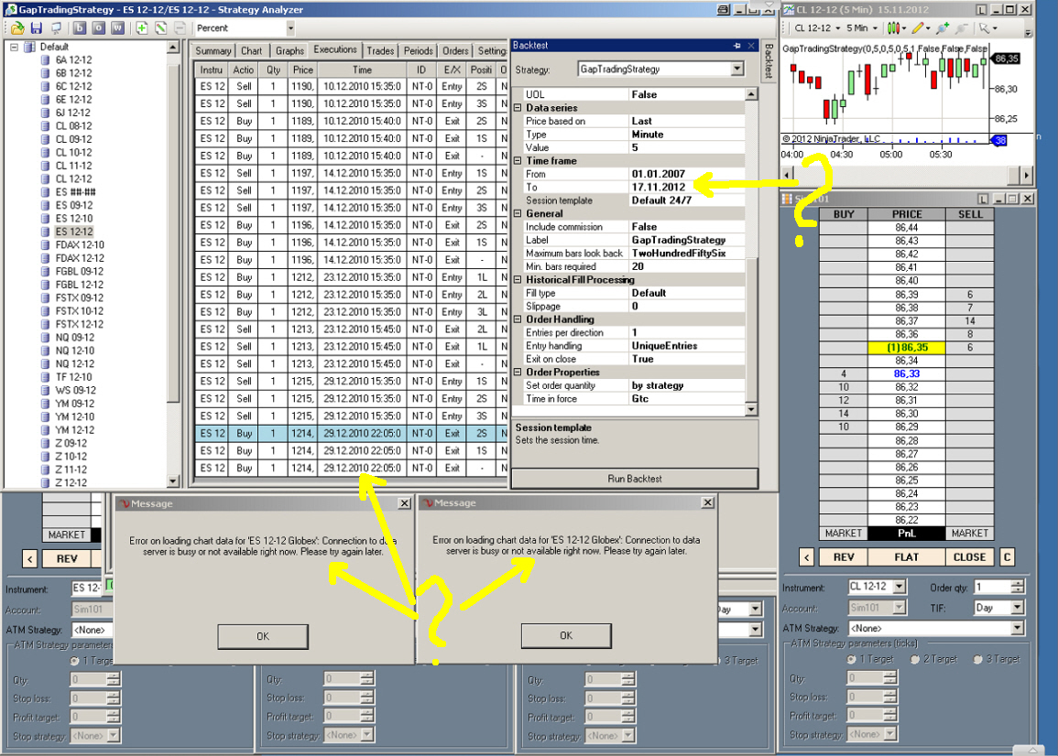
Task: Click the 'w' walk-forward toolbar icon
Action: coord(117,28)
